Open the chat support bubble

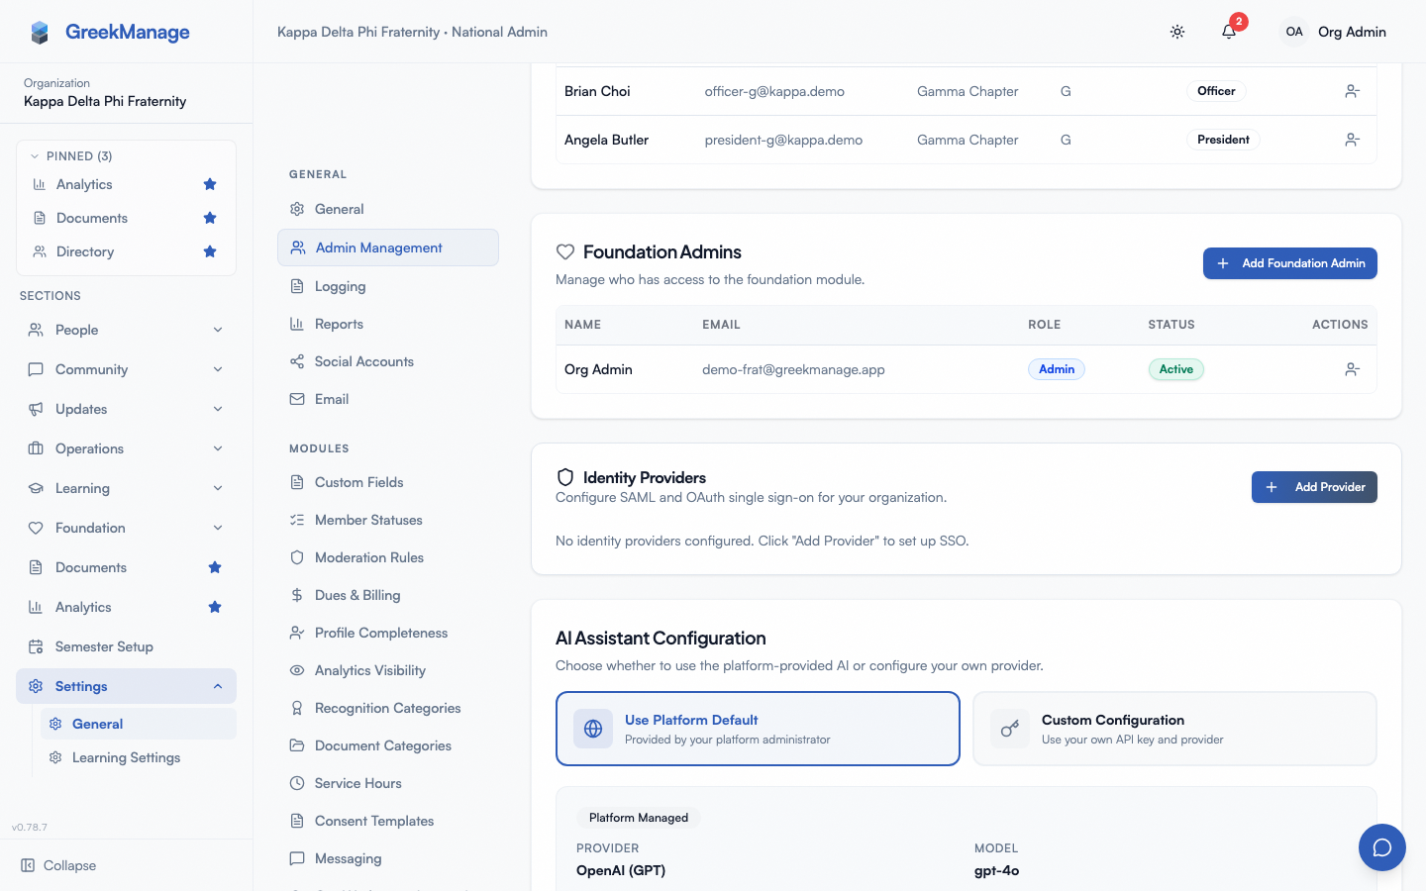coord(1382,847)
